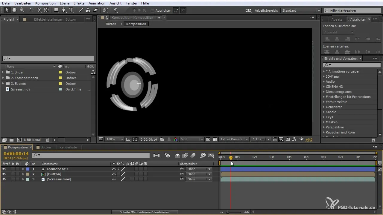Click Schalter/Modi aktivieren/deaktivieren button
The height and width of the screenshot is (215, 383).
(x=145, y=212)
